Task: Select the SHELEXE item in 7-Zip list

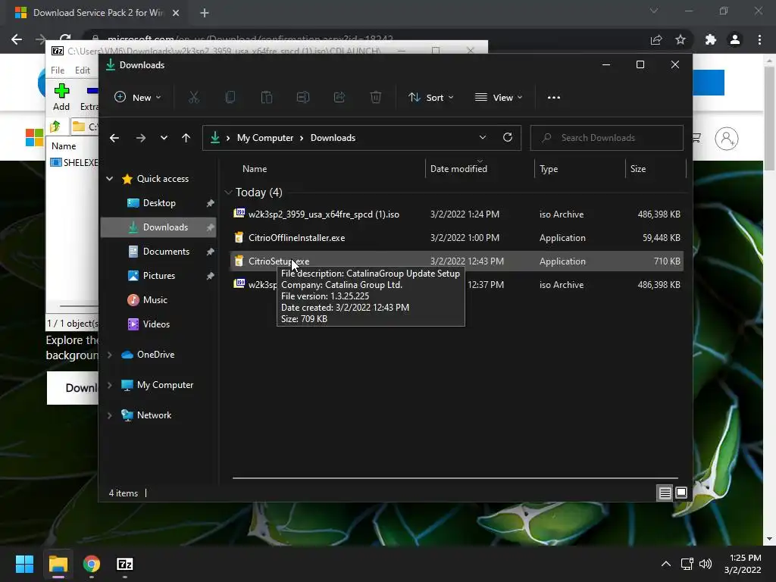Action: click(x=74, y=162)
